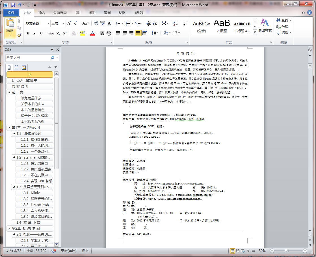This screenshot has width=316, height=257.
Task: Click the Format Painter brush icon
Action: pyautogui.click(x=19, y=35)
